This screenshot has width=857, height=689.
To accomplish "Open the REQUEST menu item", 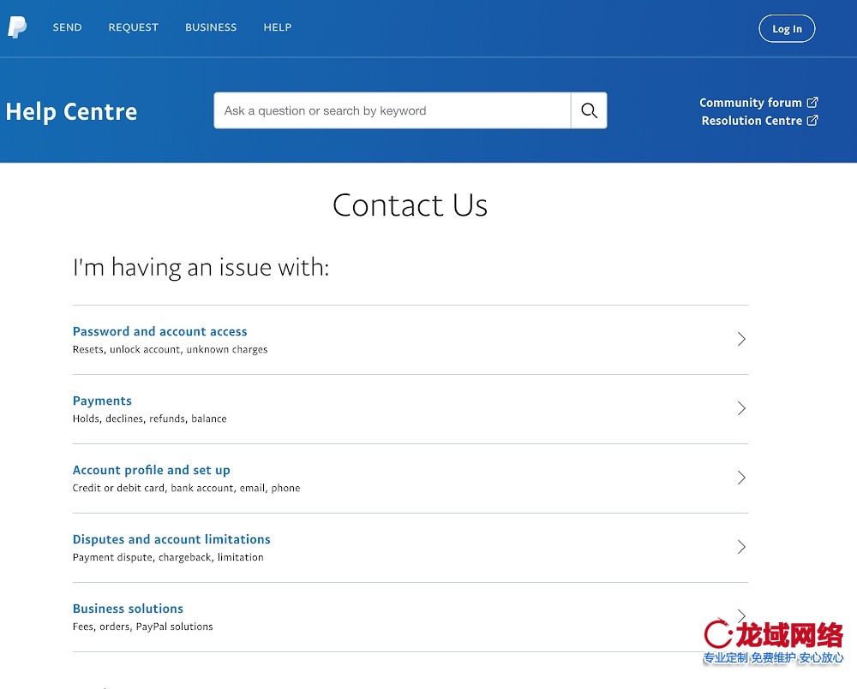I will click(133, 27).
